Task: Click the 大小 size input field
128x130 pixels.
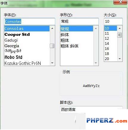Action: pyautogui.click(x=113, y=22)
